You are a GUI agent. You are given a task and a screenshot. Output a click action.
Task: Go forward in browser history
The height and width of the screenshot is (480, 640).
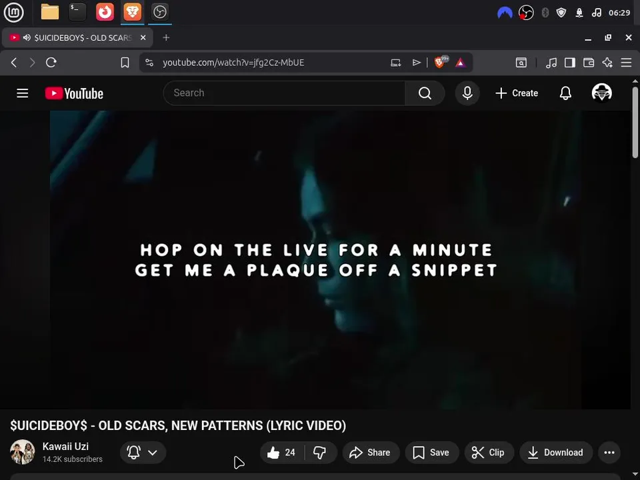(x=32, y=63)
